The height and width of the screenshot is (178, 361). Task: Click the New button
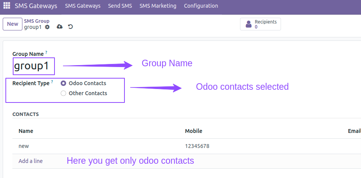[x=12, y=24]
